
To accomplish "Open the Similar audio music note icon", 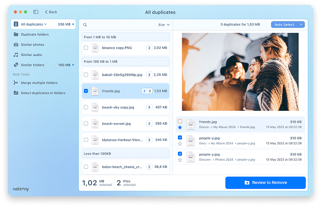I will [16, 54].
